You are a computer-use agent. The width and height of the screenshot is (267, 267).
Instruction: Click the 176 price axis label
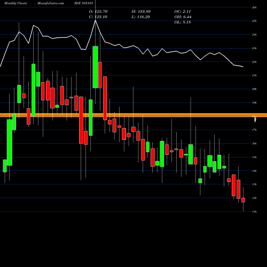click(254, 130)
